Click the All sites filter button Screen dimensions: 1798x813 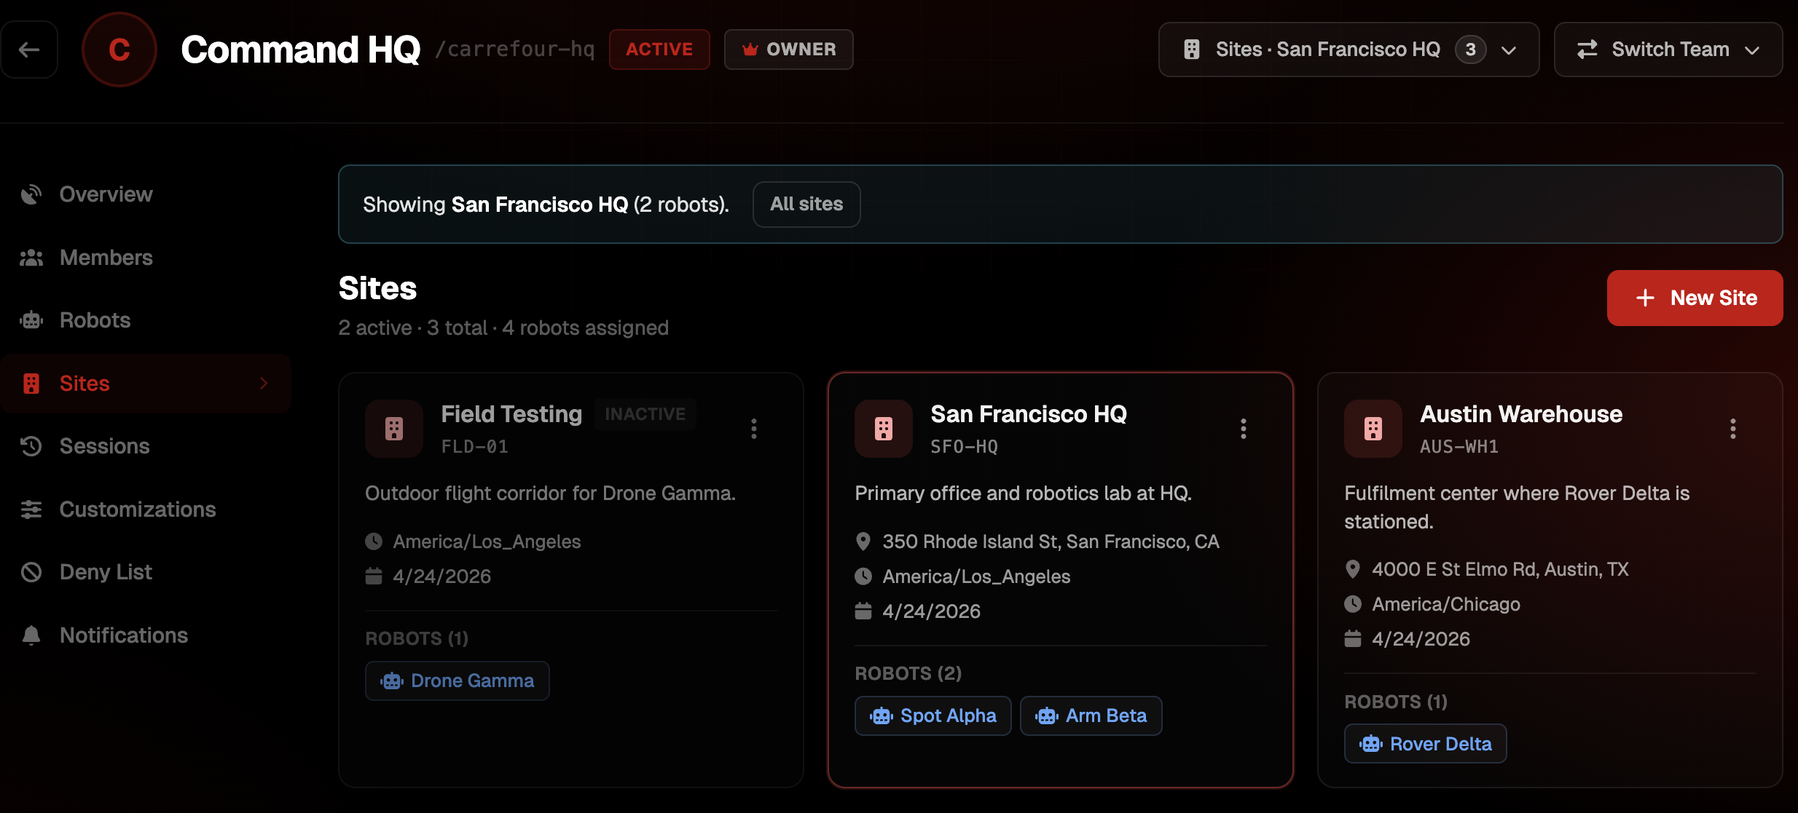pyautogui.click(x=806, y=205)
